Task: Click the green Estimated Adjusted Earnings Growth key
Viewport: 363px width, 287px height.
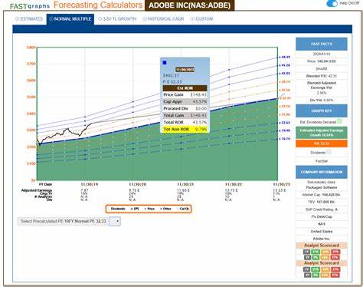Action: (322, 133)
